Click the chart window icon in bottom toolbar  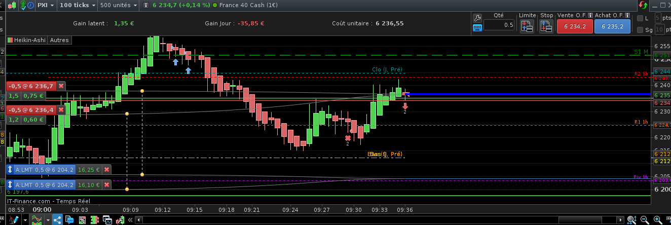tap(107, 219)
